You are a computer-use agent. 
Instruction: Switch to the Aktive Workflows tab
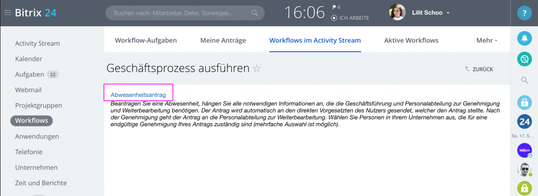(411, 40)
